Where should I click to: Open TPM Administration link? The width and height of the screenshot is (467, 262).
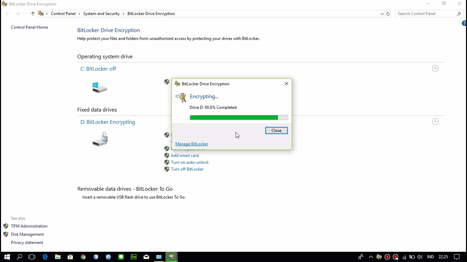click(29, 226)
